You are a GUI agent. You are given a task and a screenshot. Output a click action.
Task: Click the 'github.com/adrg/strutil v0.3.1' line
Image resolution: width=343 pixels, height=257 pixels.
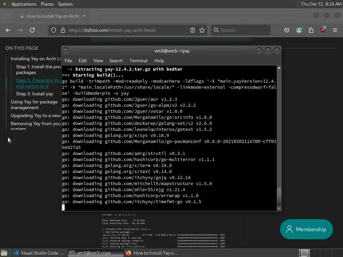click(x=124, y=153)
